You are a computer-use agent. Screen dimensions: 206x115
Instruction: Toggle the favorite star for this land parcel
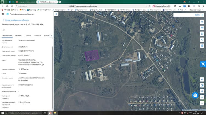pyautogui.click(x=4, y=30)
